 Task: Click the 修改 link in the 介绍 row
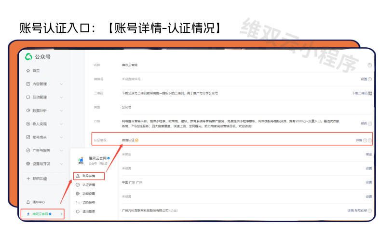coord(364,124)
